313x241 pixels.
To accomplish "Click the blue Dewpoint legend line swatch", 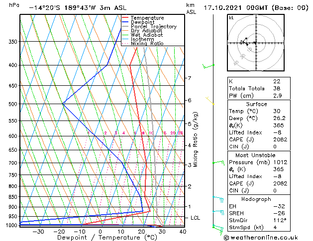I will 125,22.
